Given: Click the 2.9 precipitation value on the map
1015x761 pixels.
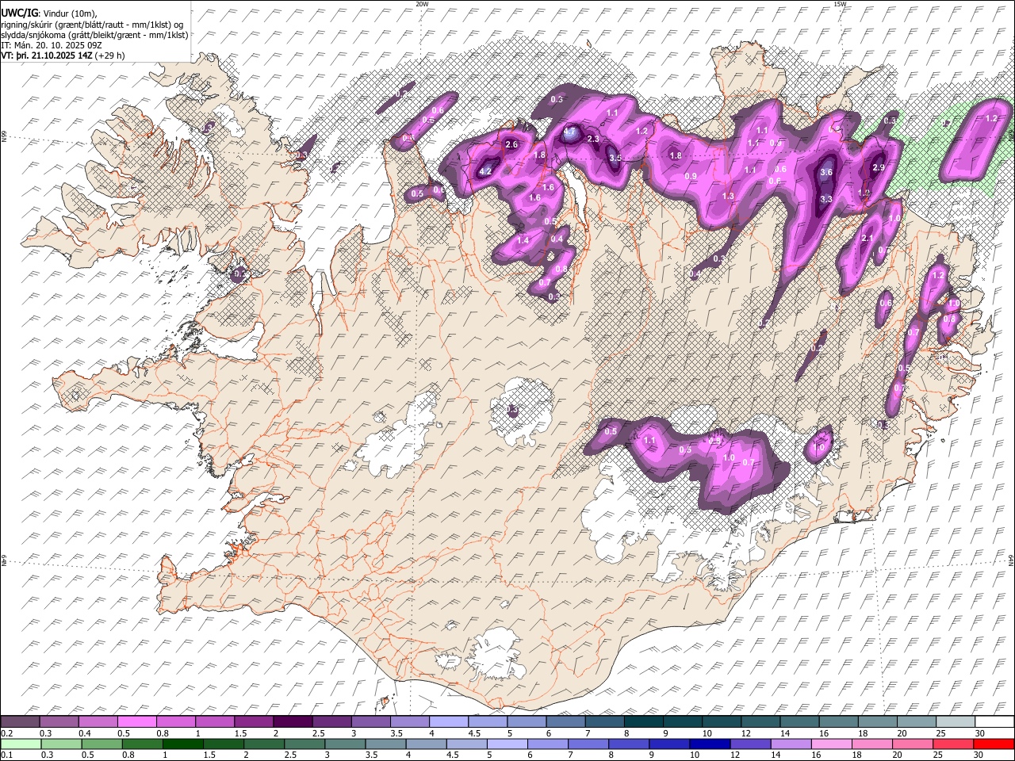Looking at the screenshot, I should [879, 168].
